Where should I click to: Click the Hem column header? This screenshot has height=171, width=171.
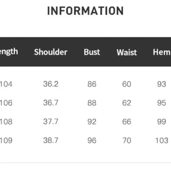pos(161,52)
